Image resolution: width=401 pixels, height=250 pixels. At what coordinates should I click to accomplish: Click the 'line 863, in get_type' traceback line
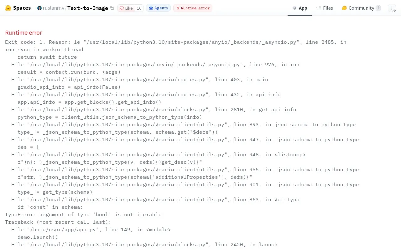[x=155, y=199]
